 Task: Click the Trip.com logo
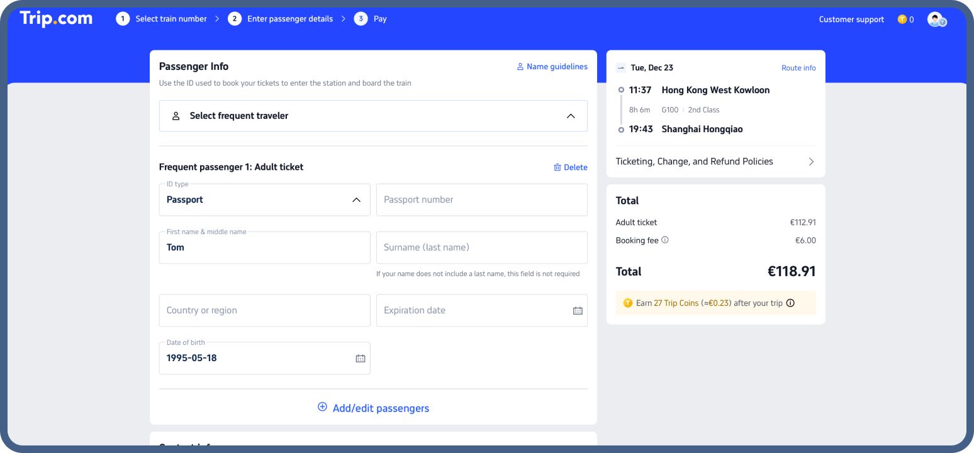tap(56, 19)
